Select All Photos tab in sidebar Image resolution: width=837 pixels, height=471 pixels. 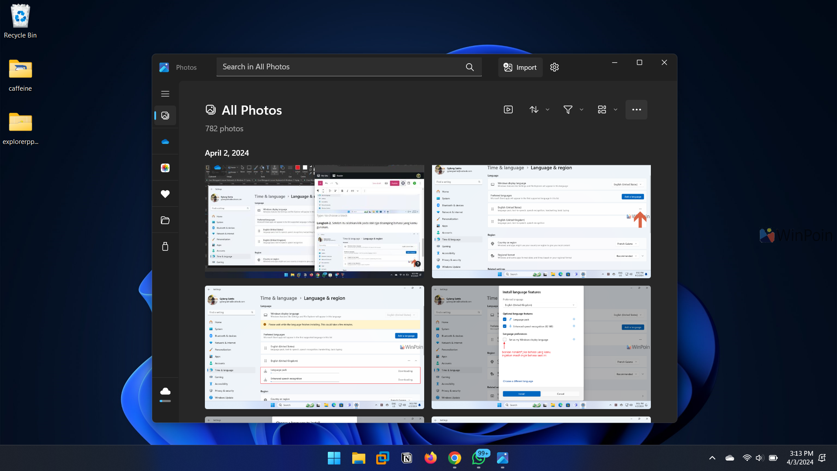165,116
